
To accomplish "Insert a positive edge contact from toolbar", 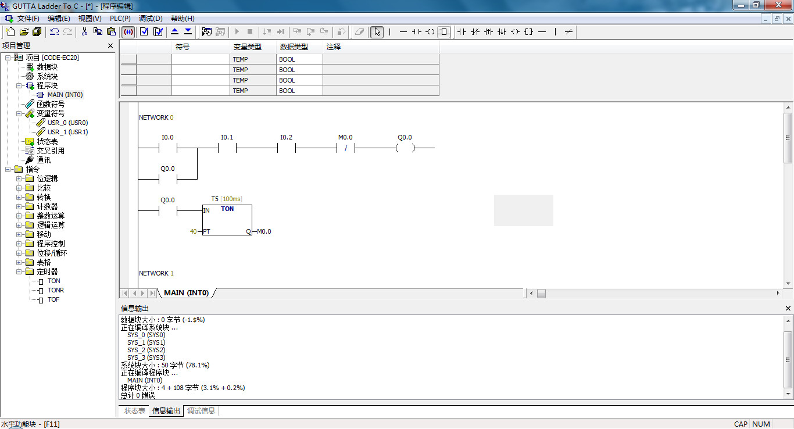I will 488,31.
